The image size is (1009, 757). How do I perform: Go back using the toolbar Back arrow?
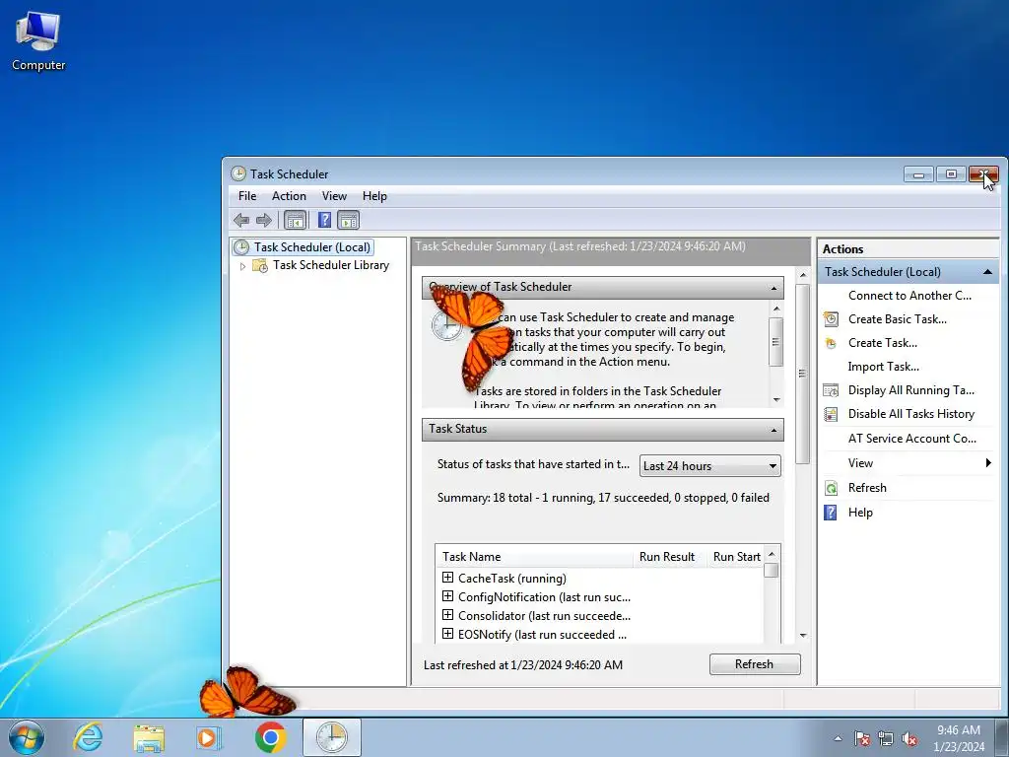(241, 220)
